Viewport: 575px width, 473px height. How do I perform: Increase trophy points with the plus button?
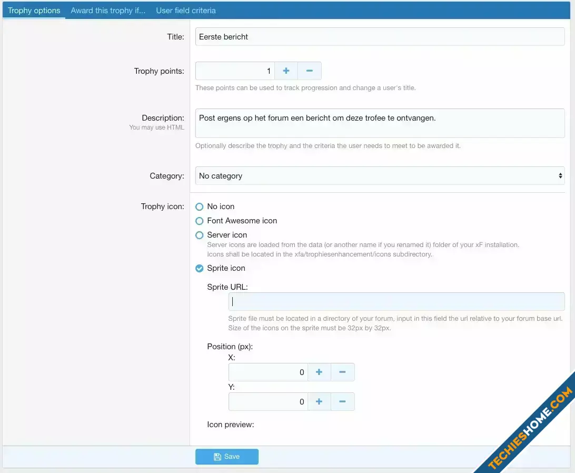(x=286, y=71)
